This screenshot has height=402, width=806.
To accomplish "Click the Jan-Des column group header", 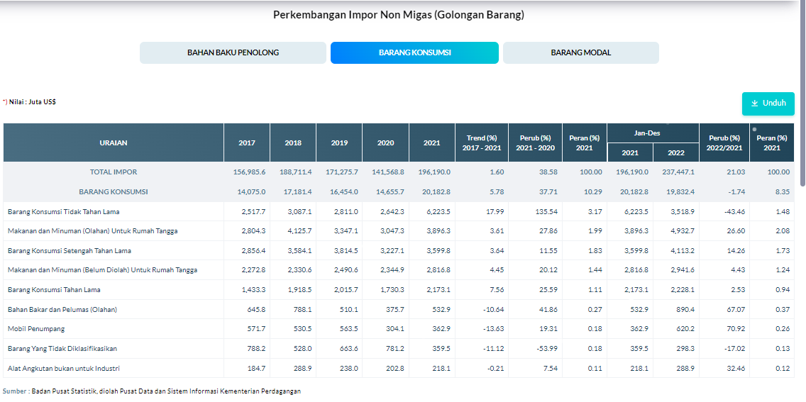I will [653, 133].
